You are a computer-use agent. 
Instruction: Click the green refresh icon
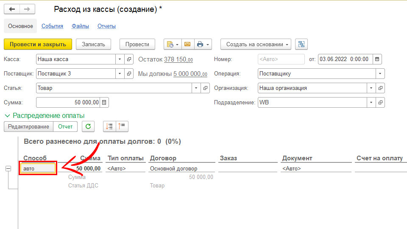tap(88, 126)
